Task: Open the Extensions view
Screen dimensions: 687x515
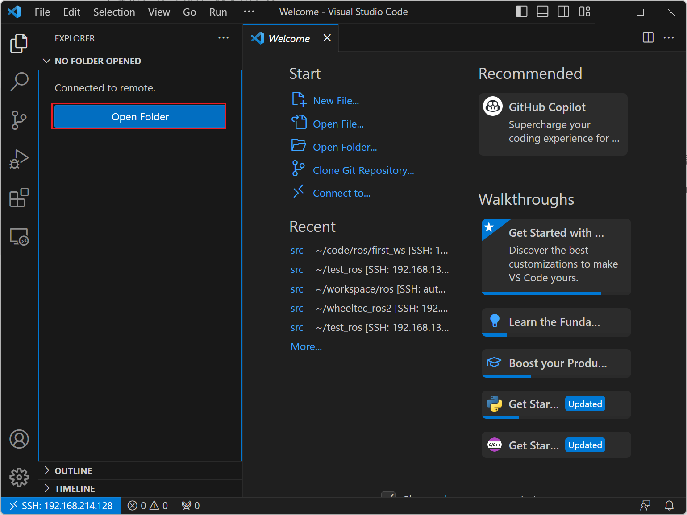Action: [x=19, y=198]
